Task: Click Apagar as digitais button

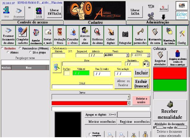Action: click(101, 115)
